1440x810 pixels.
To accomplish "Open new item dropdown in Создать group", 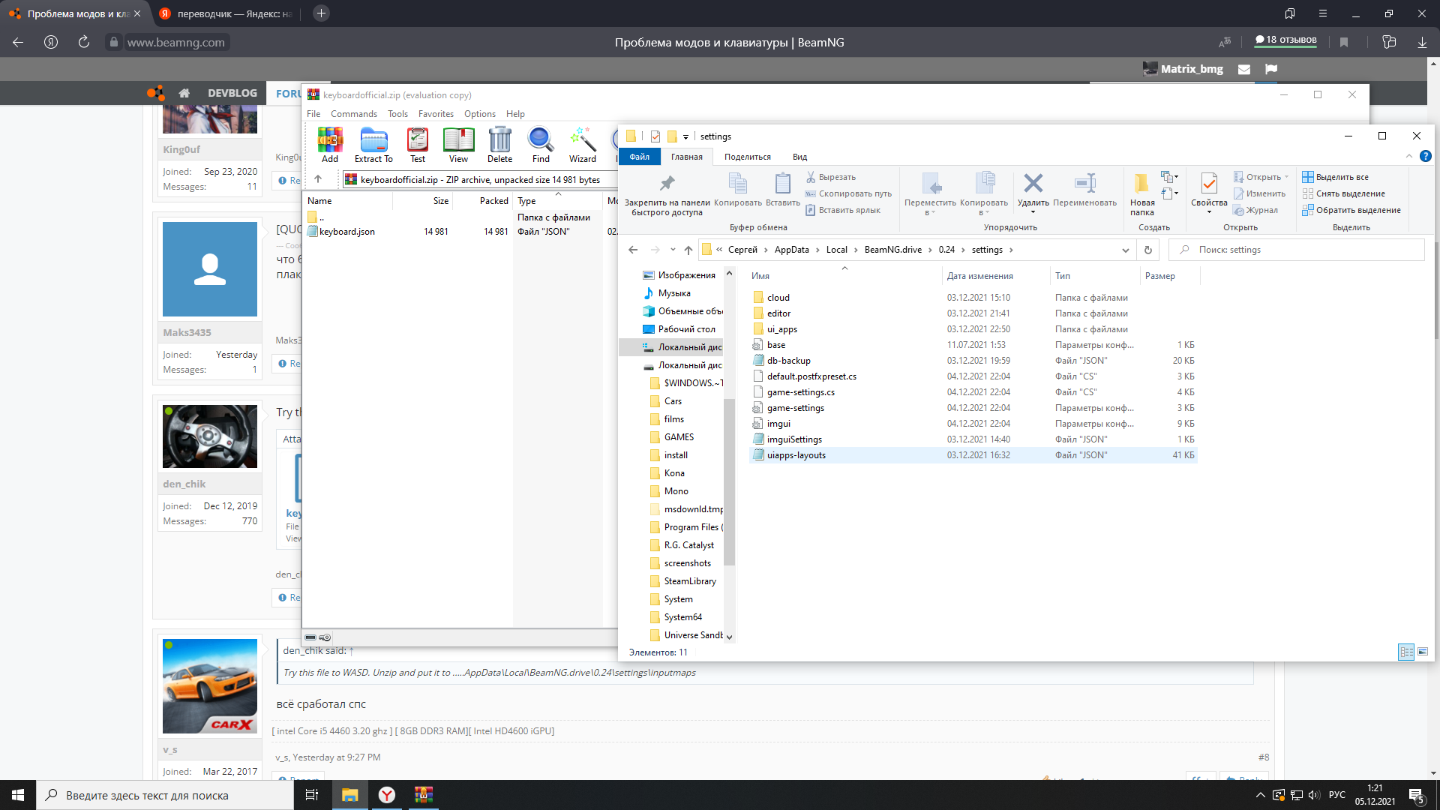I will tap(1169, 177).
